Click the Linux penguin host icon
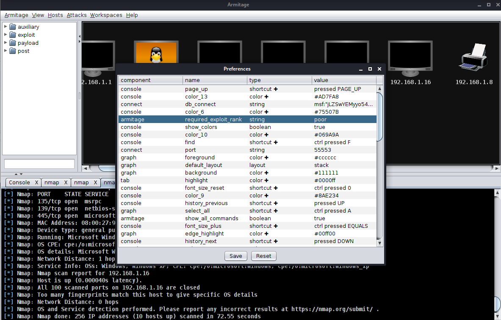Screen dimensions: 501x320 click(x=156, y=52)
